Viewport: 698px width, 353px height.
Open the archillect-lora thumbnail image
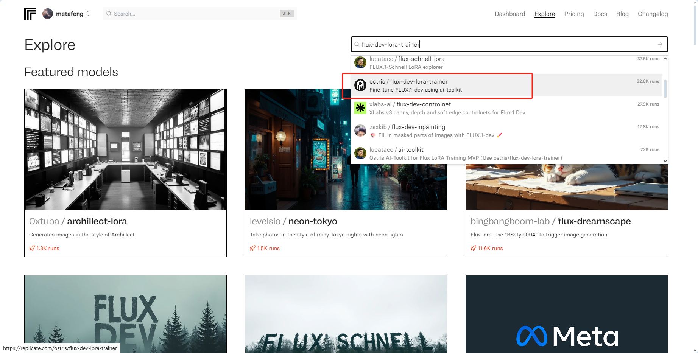[125, 149]
